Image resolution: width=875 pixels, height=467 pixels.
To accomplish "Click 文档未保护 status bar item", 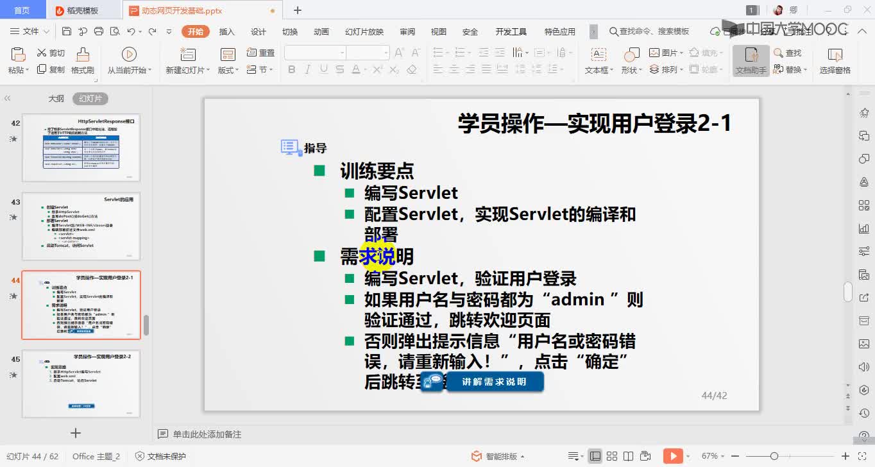I will (160, 456).
